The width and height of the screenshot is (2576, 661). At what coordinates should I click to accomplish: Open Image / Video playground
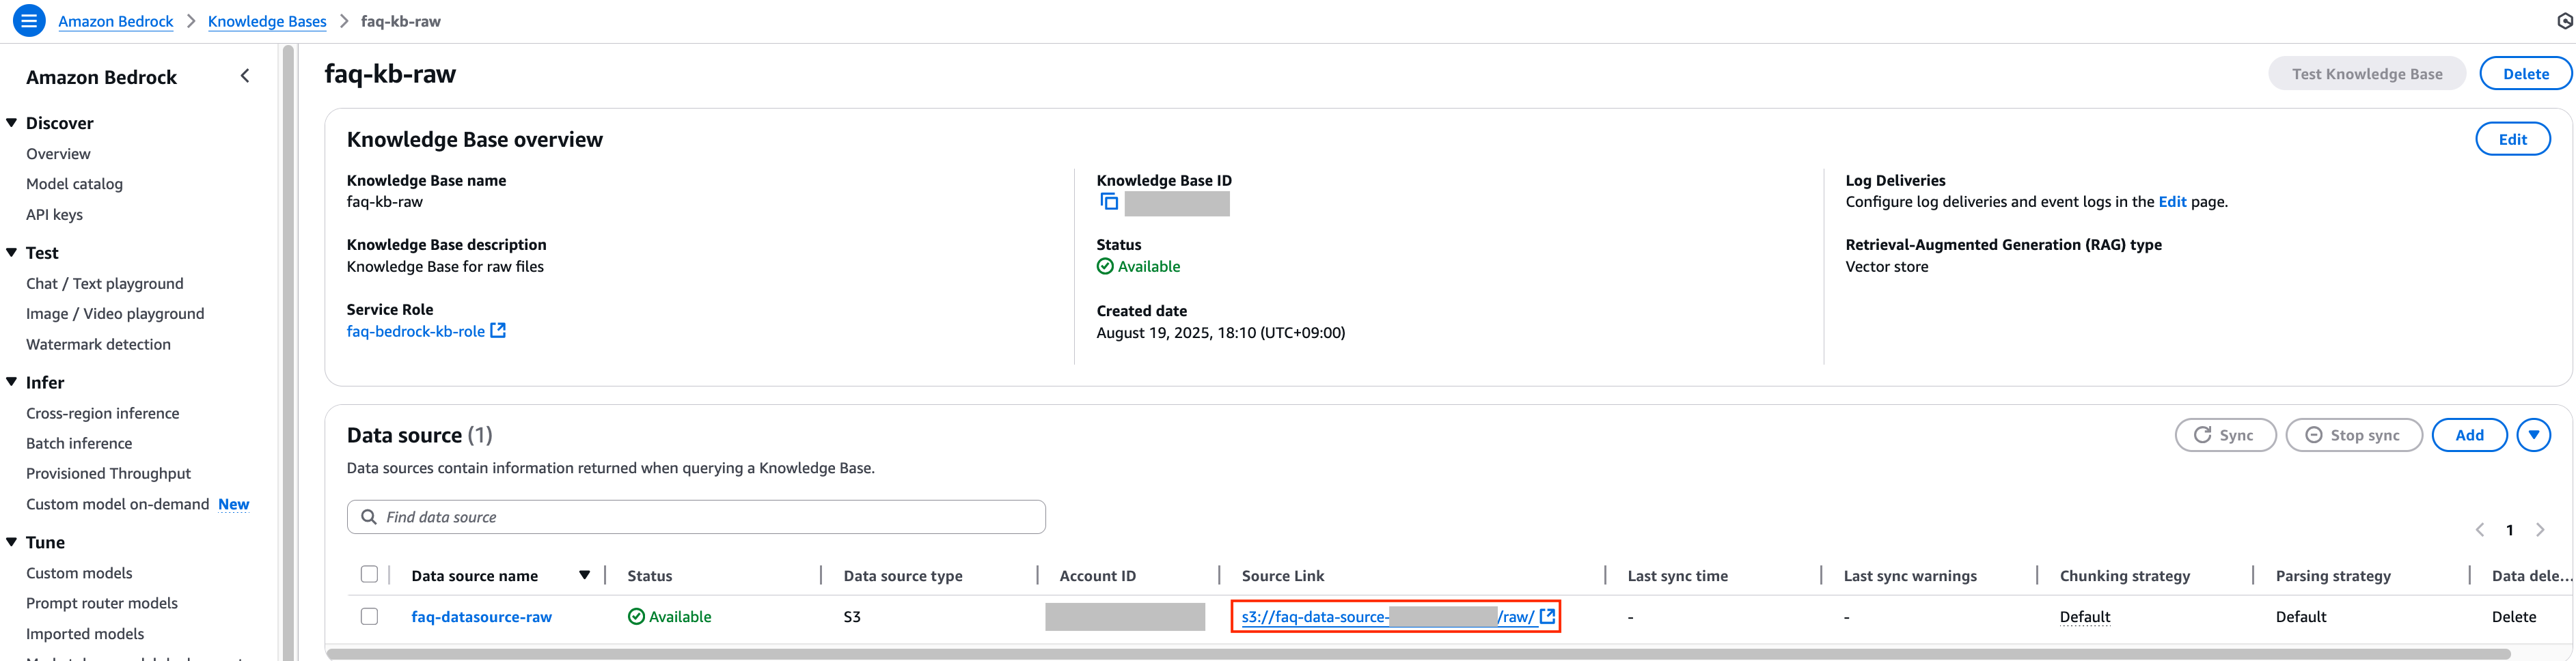[x=115, y=314]
